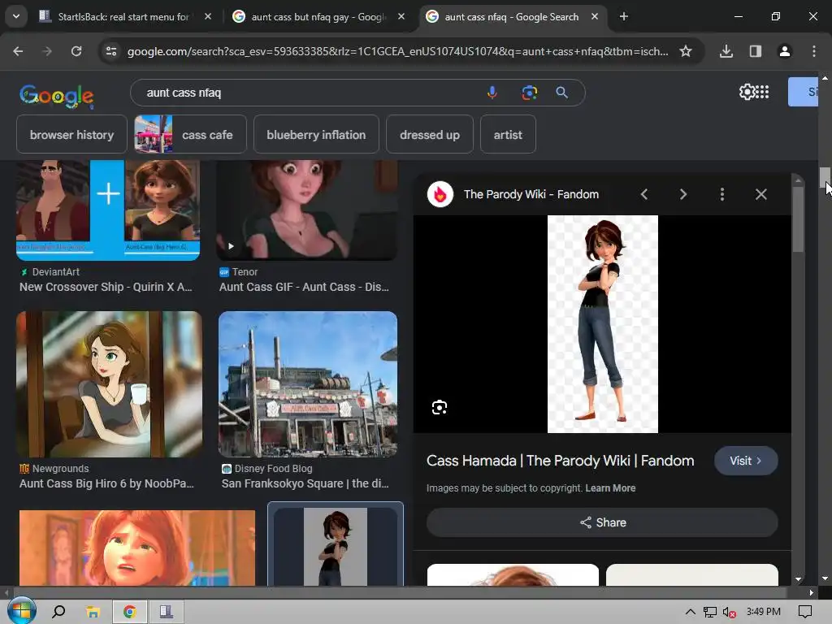Open Chrome downloads
Screen dimensions: 832x624
point(726,51)
